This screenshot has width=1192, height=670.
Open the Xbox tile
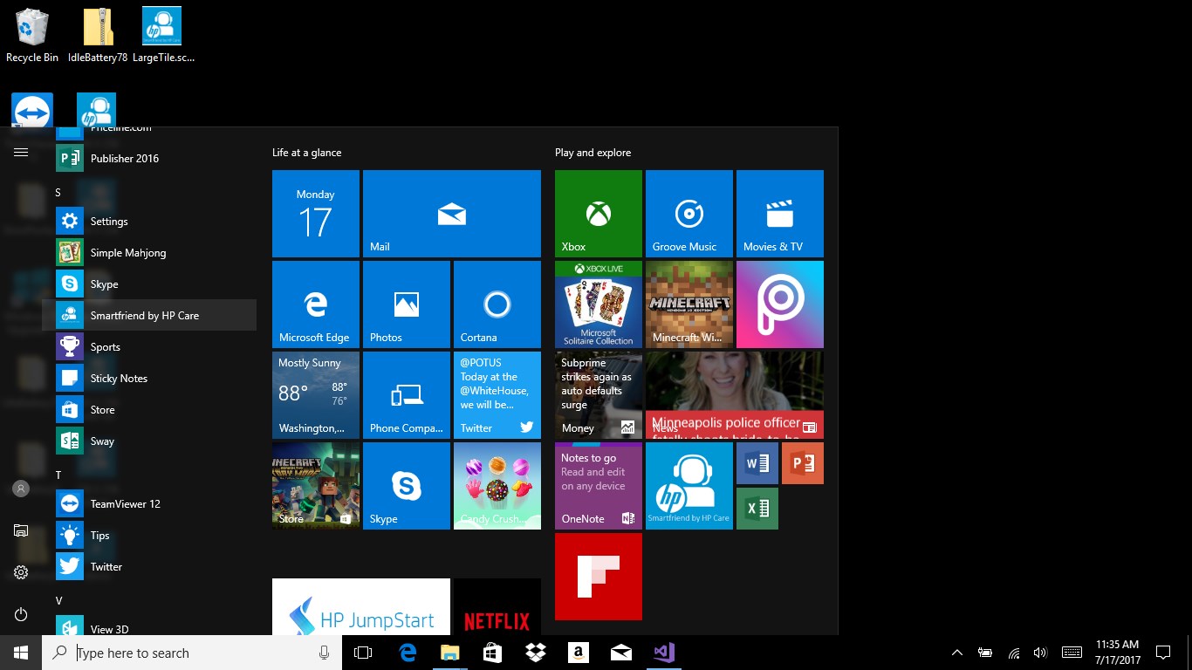(599, 214)
